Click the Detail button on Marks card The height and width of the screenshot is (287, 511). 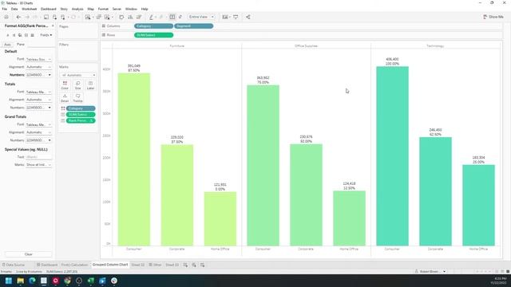point(65,98)
